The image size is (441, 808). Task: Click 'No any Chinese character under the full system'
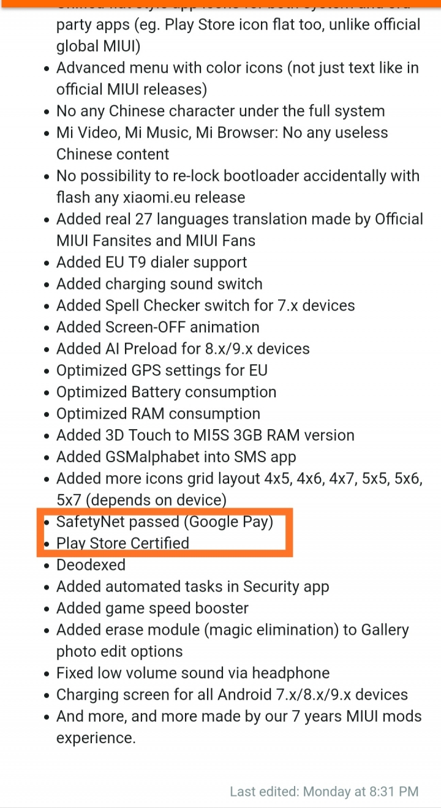221,111
